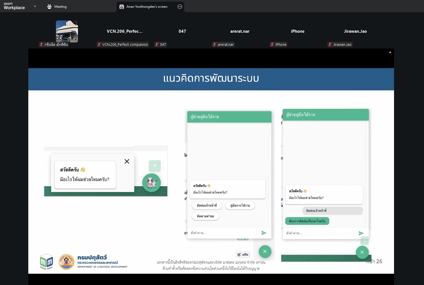The height and width of the screenshot is (285, 424).
Task: Click the scroll-to-top arrow above the cow
Action: (155, 166)
